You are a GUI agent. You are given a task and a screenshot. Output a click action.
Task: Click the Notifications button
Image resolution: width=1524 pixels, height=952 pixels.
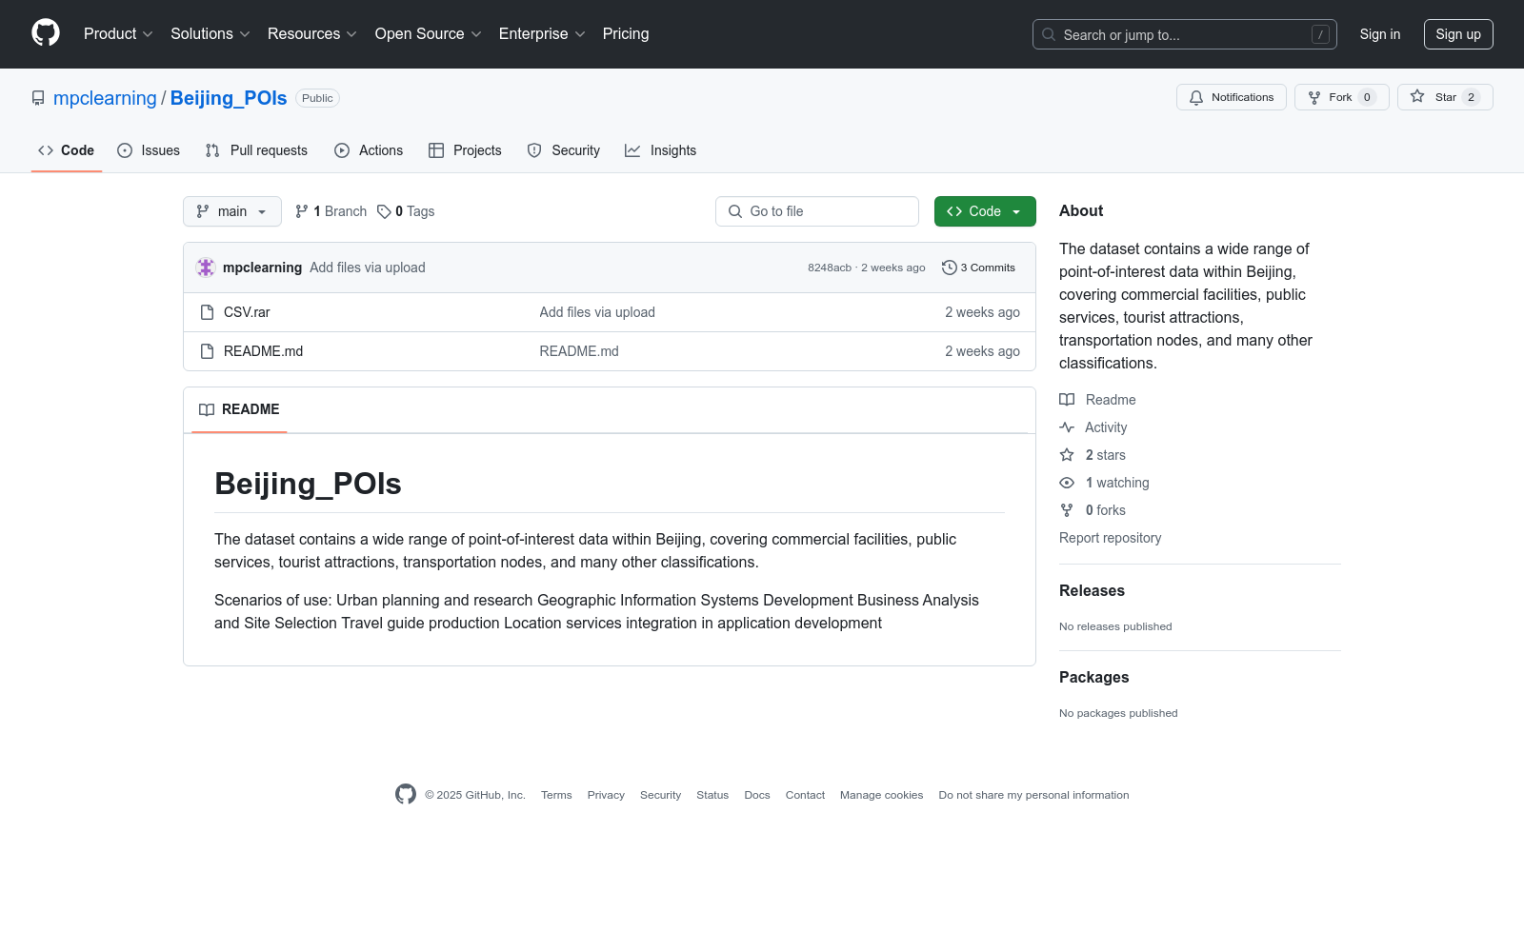pyautogui.click(x=1232, y=97)
